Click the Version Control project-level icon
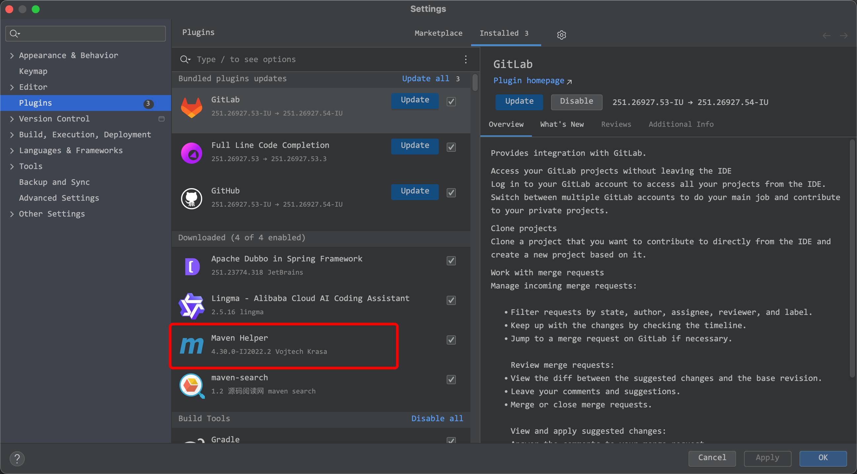The image size is (857, 474). click(x=161, y=119)
